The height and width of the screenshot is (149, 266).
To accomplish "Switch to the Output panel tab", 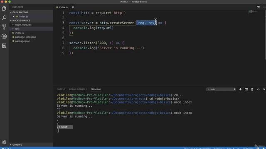I will [61, 89].
